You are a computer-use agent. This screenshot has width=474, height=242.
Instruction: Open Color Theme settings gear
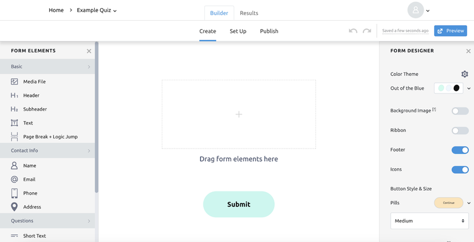click(x=465, y=74)
